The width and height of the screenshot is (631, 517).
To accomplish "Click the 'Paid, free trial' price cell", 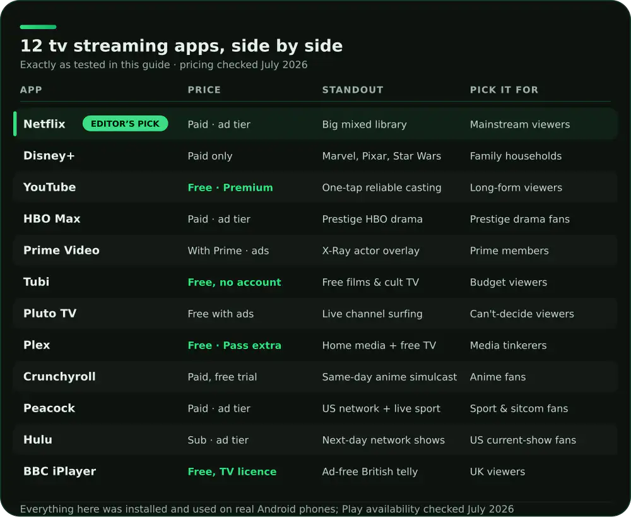I will (222, 377).
